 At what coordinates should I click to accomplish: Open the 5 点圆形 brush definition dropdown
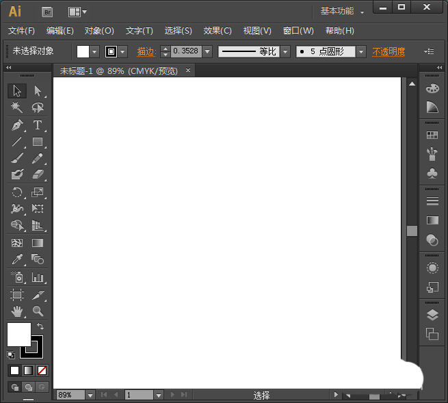coord(361,52)
